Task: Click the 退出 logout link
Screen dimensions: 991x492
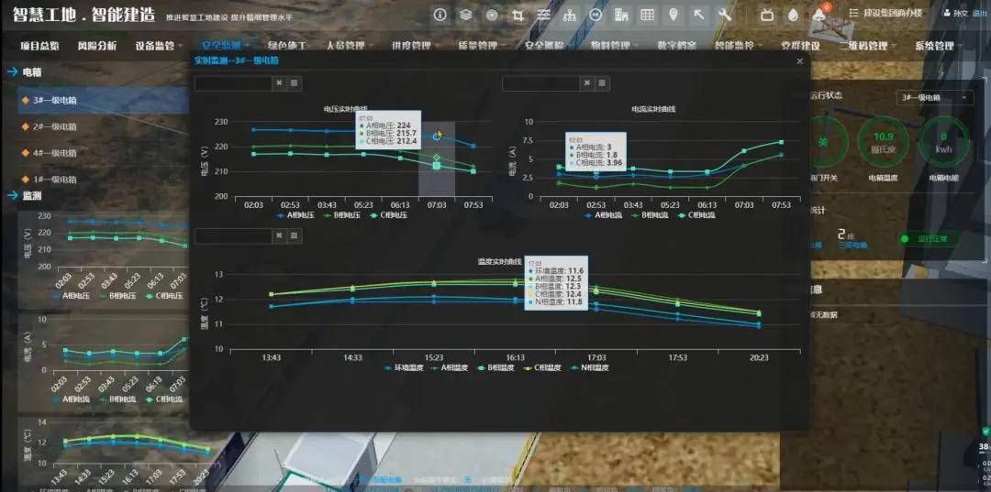Action: (x=979, y=14)
